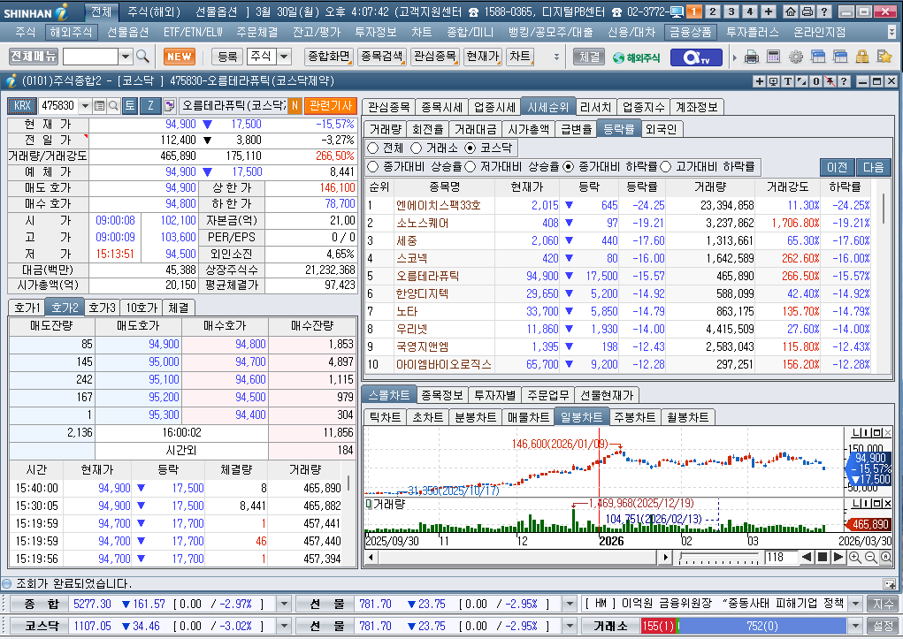Screen dimensions: 903x639
Task: Click the toolbar printer icon
Action: point(752,57)
